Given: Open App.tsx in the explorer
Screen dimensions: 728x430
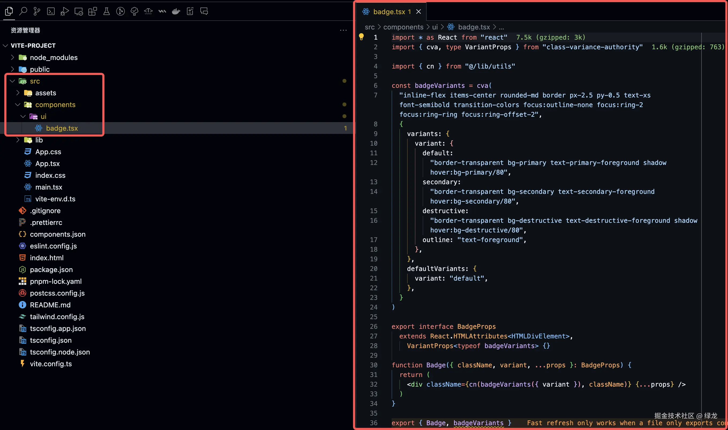Looking at the screenshot, I should [x=47, y=163].
